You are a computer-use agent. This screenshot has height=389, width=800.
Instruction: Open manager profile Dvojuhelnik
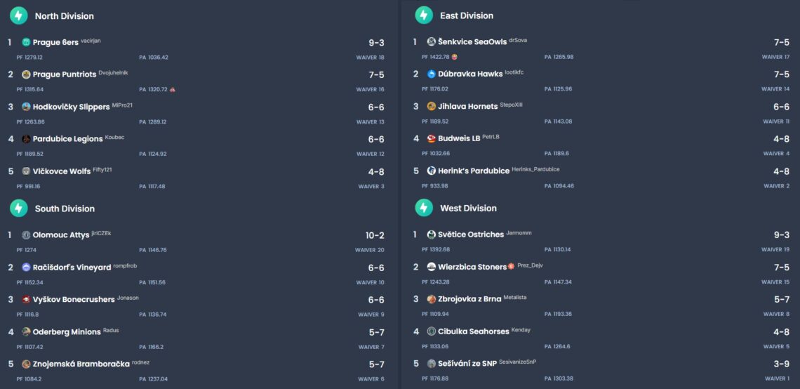click(x=113, y=72)
